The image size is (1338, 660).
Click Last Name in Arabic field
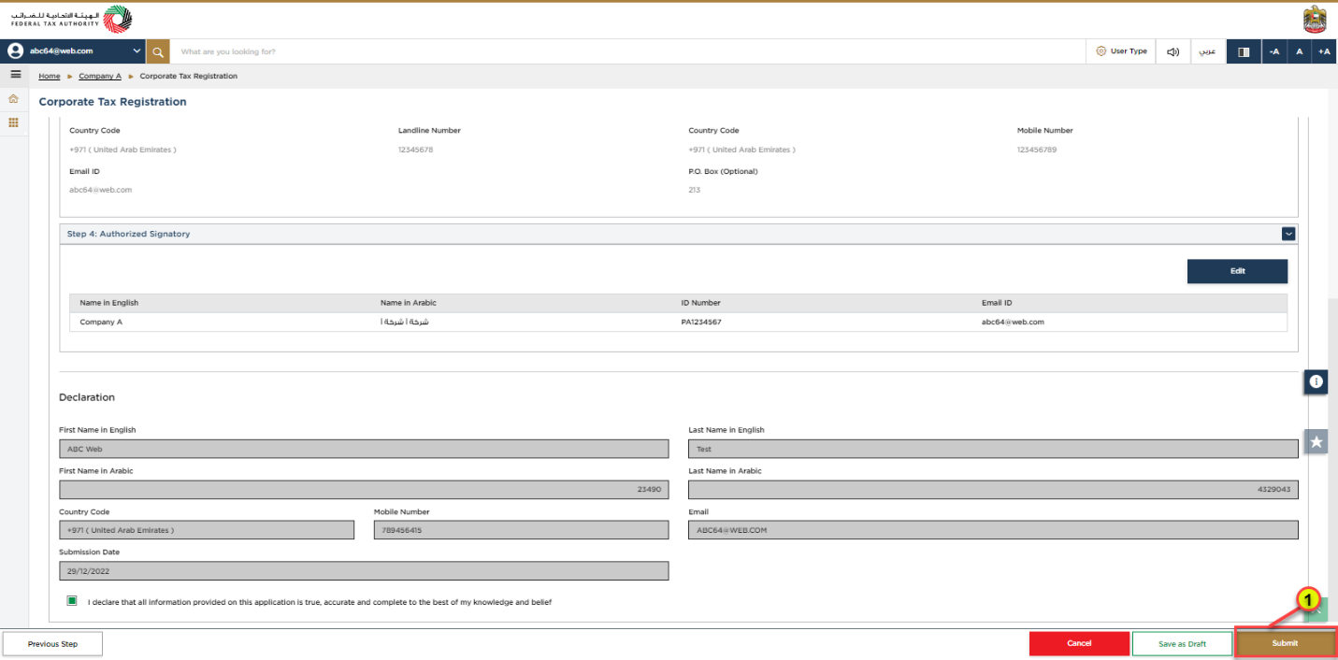tap(993, 490)
